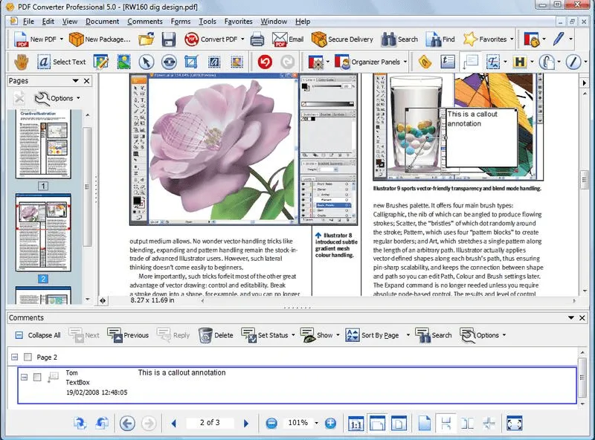Open the Comments menu

144,22
